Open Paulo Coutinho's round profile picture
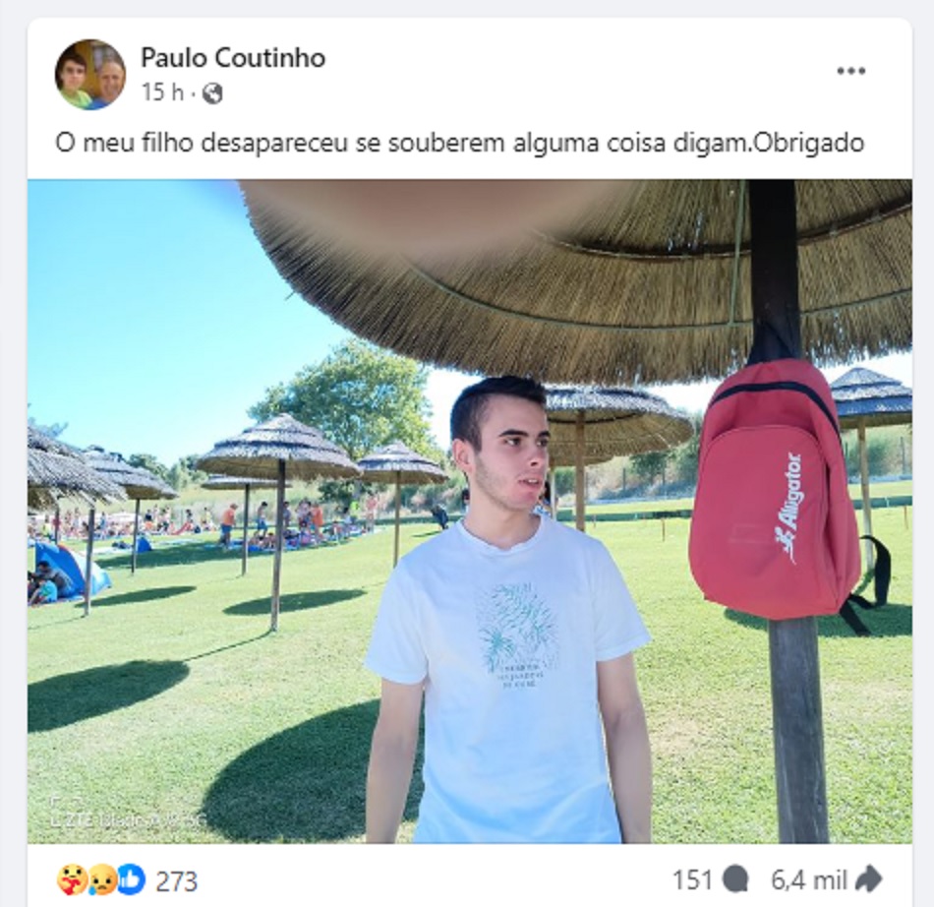The image size is (934, 907). tap(90, 75)
